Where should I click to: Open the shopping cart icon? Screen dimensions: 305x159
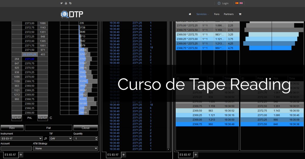click(x=240, y=14)
